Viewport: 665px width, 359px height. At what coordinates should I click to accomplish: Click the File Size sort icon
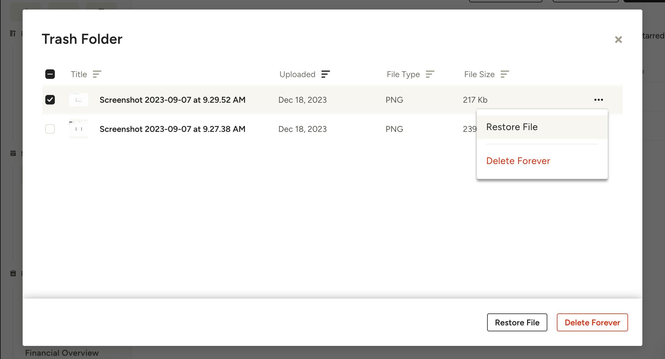coord(504,74)
